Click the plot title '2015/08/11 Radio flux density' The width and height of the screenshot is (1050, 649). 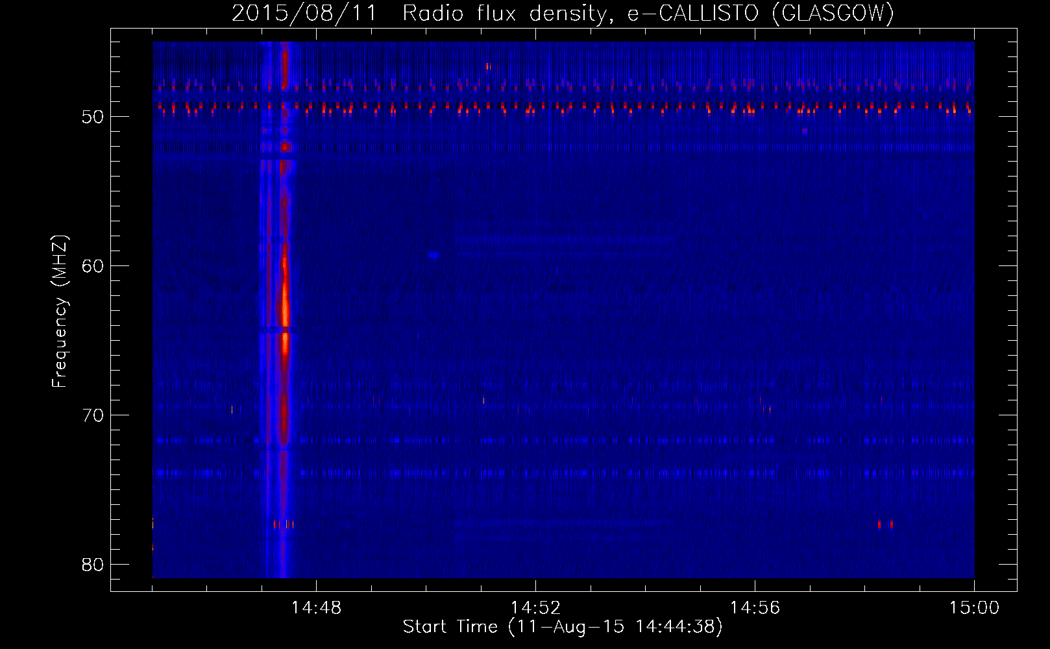coord(422,13)
